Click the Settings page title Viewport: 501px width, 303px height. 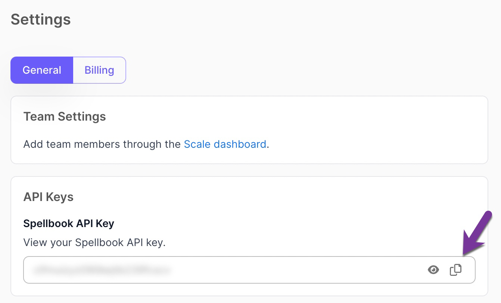tap(41, 19)
